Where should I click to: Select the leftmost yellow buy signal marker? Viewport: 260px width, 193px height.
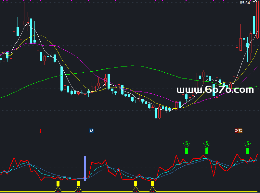pyautogui.click(x=58, y=184)
